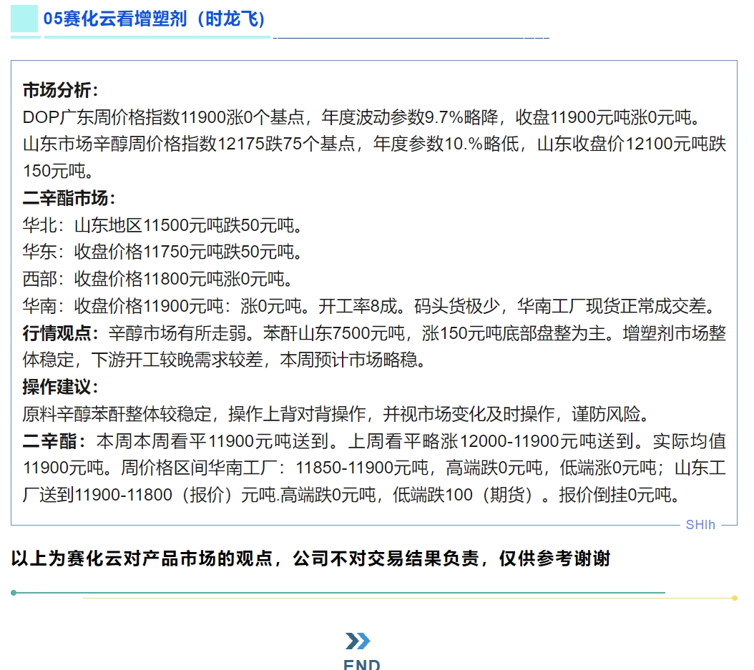
Task: Select the '行情观点:' bold label
Action: point(61,333)
